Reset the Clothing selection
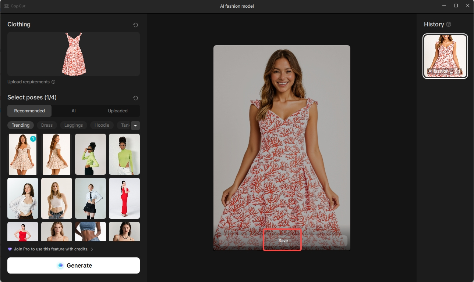Image resolution: width=474 pixels, height=282 pixels. [135, 25]
